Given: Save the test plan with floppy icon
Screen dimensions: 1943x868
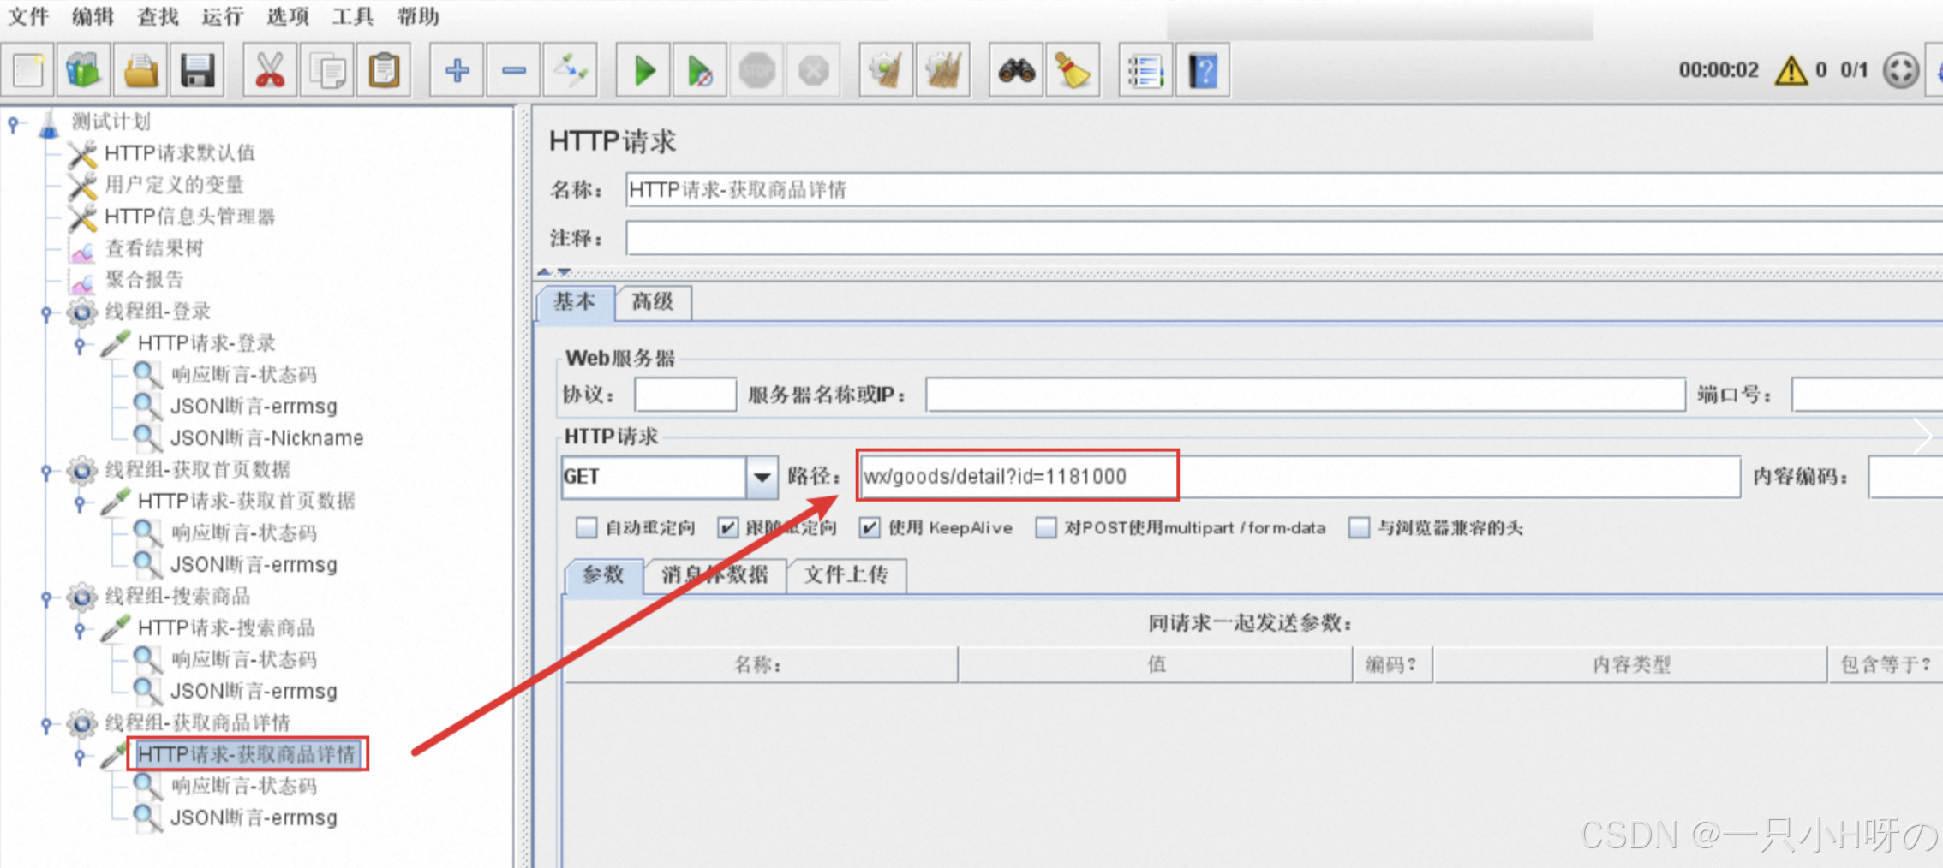Looking at the screenshot, I should click(197, 69).
